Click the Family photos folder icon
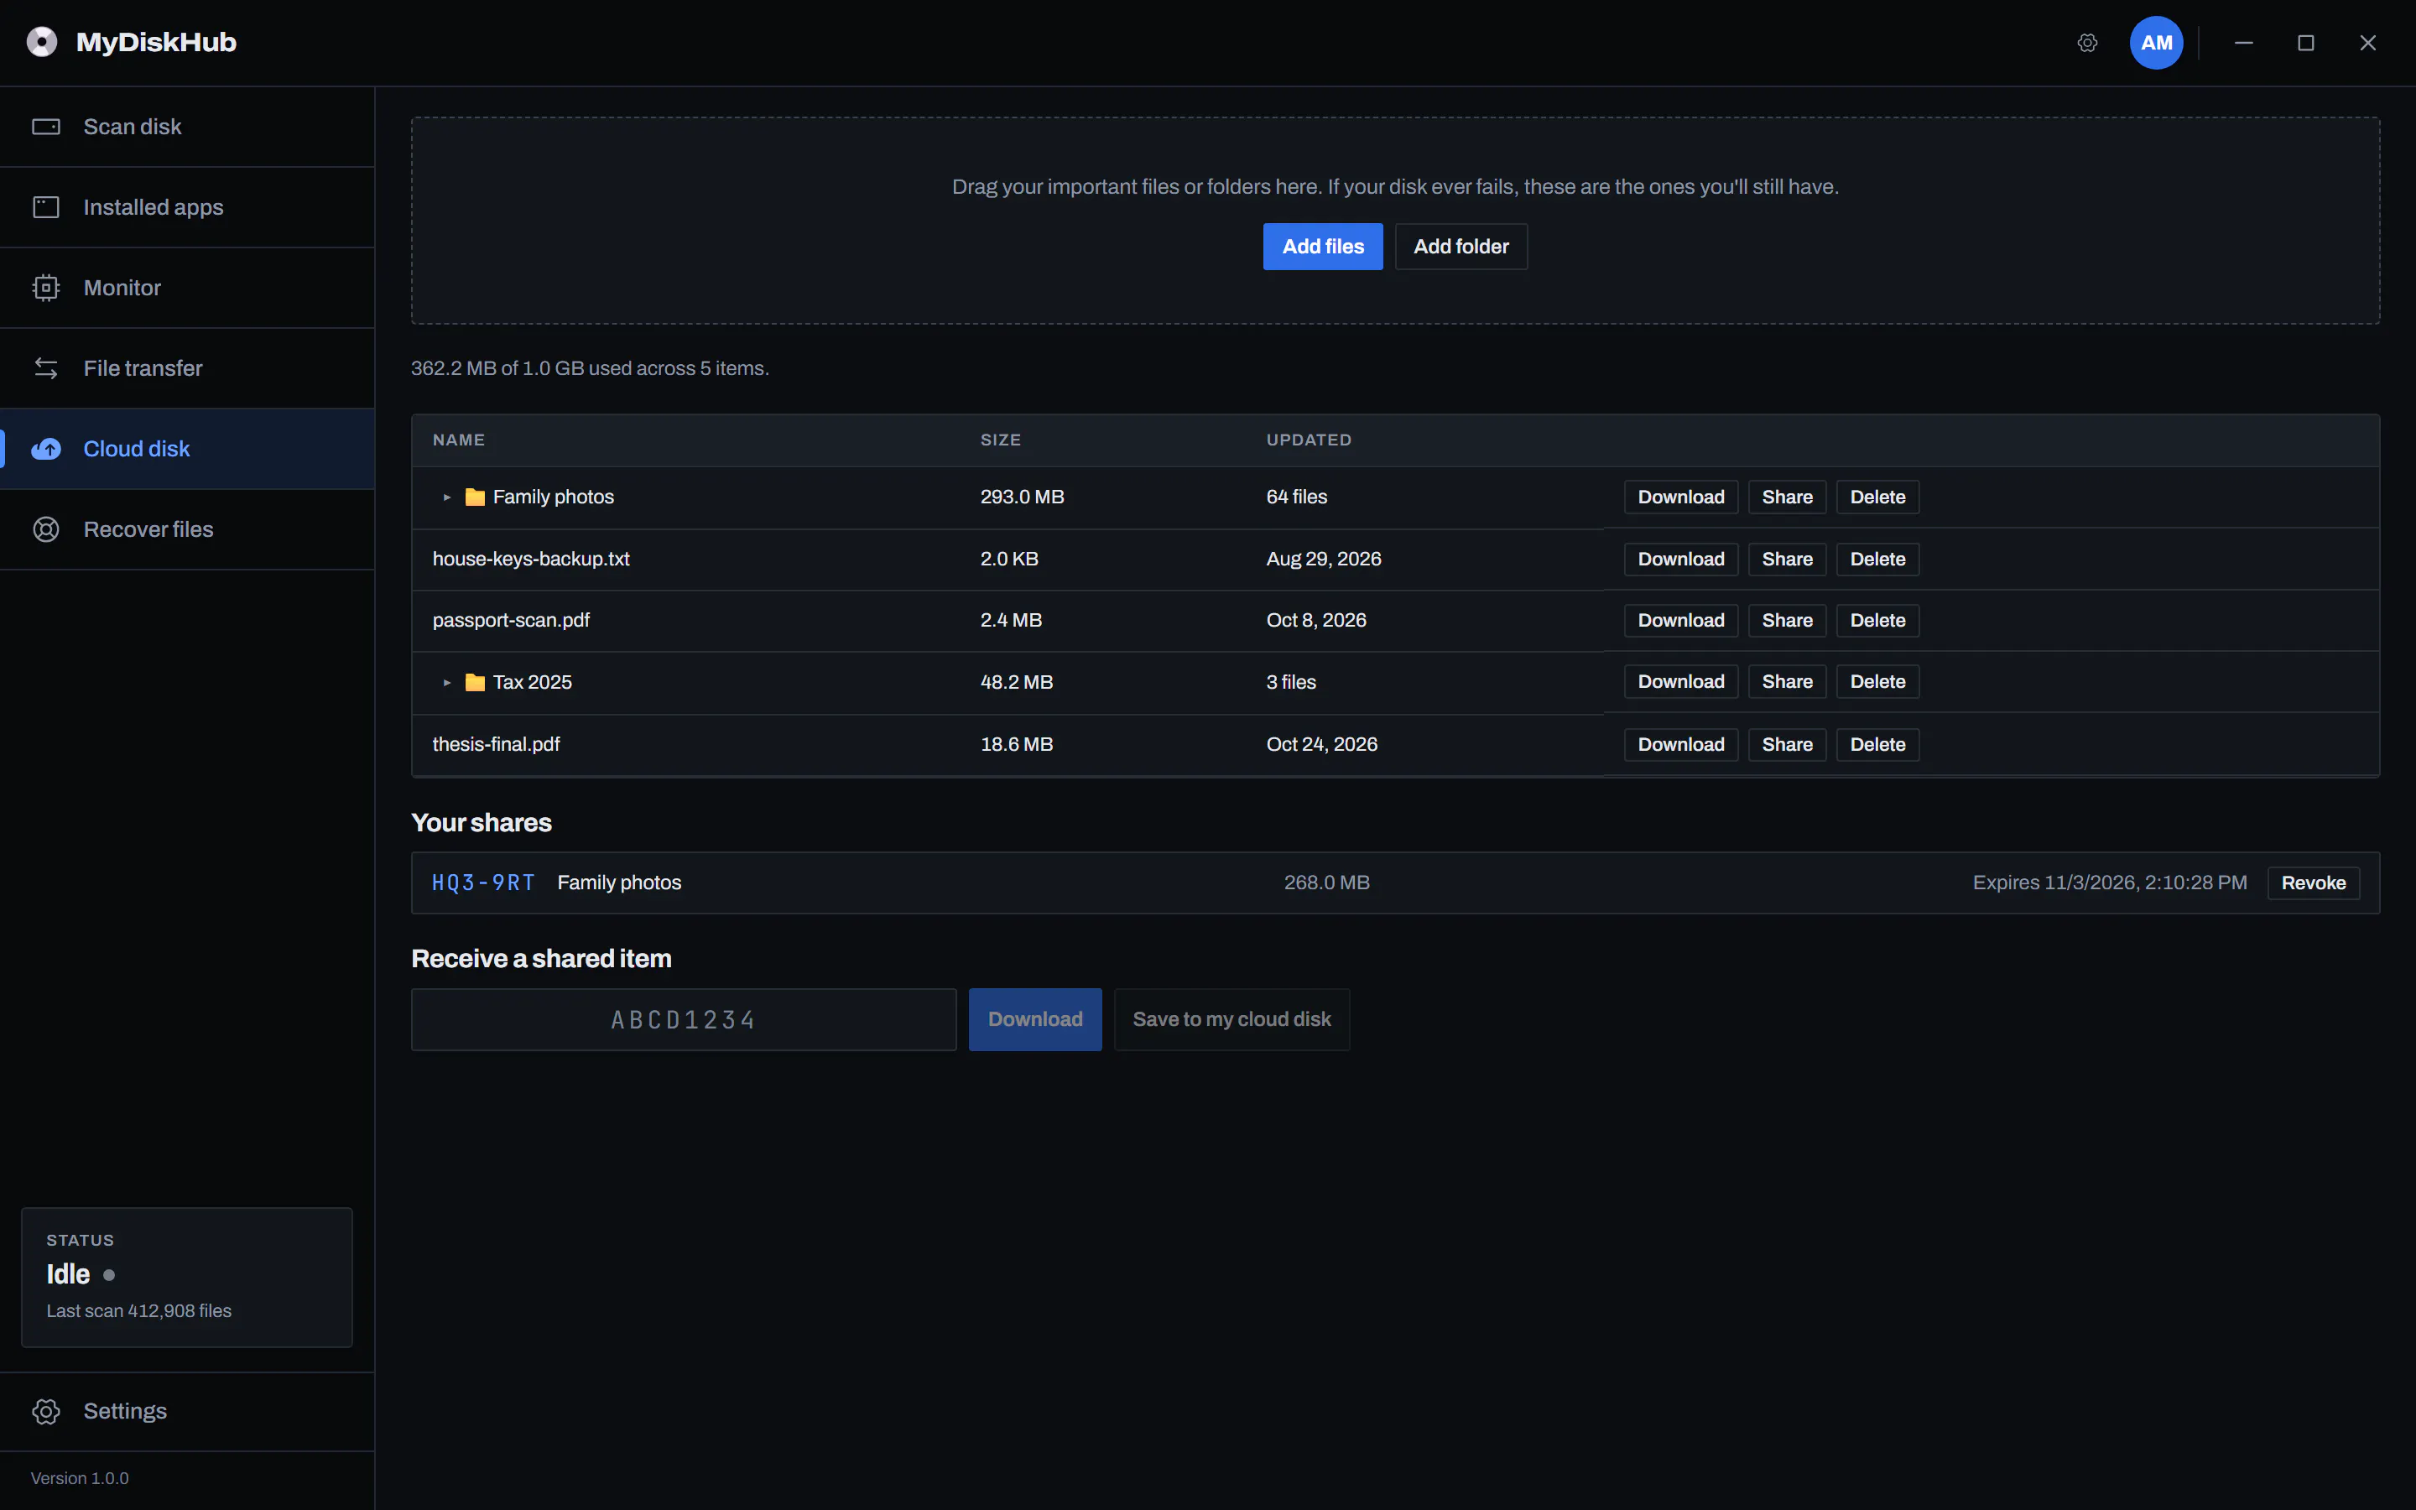 [x=475, y=497]
